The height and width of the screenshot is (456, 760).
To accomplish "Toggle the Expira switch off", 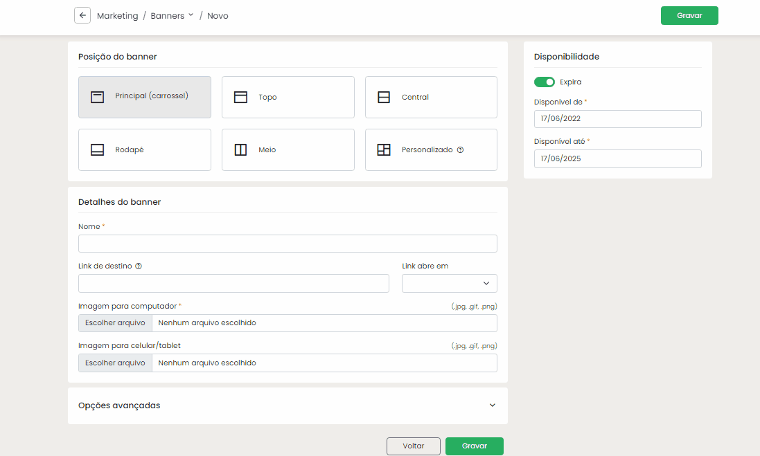I will pos(545,82).
